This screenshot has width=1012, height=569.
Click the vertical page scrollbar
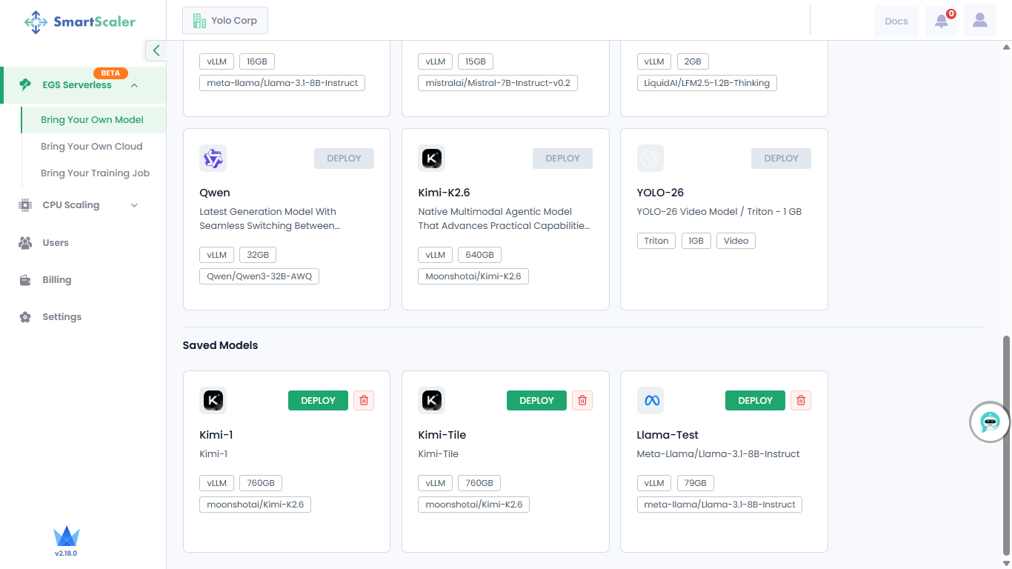point(1006,445)
